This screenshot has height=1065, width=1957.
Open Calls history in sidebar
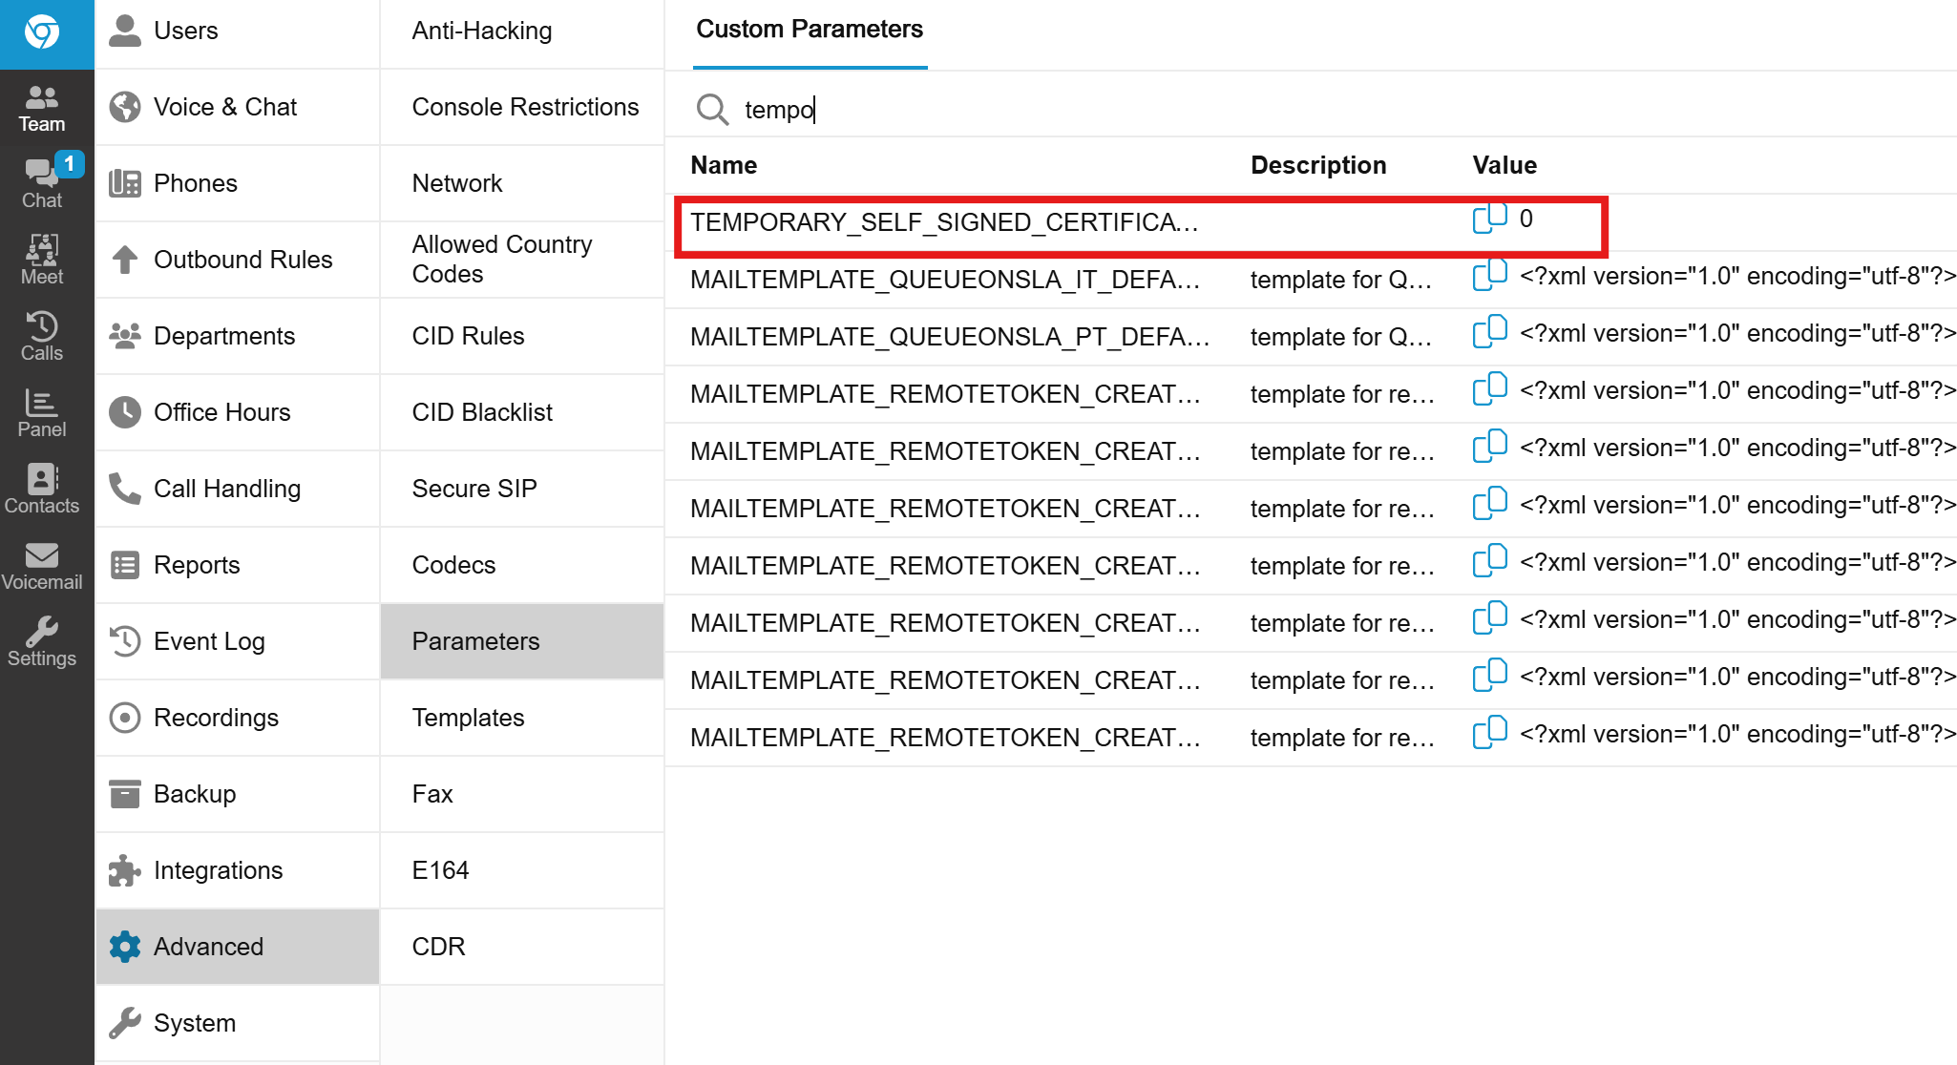coord(42,337)
